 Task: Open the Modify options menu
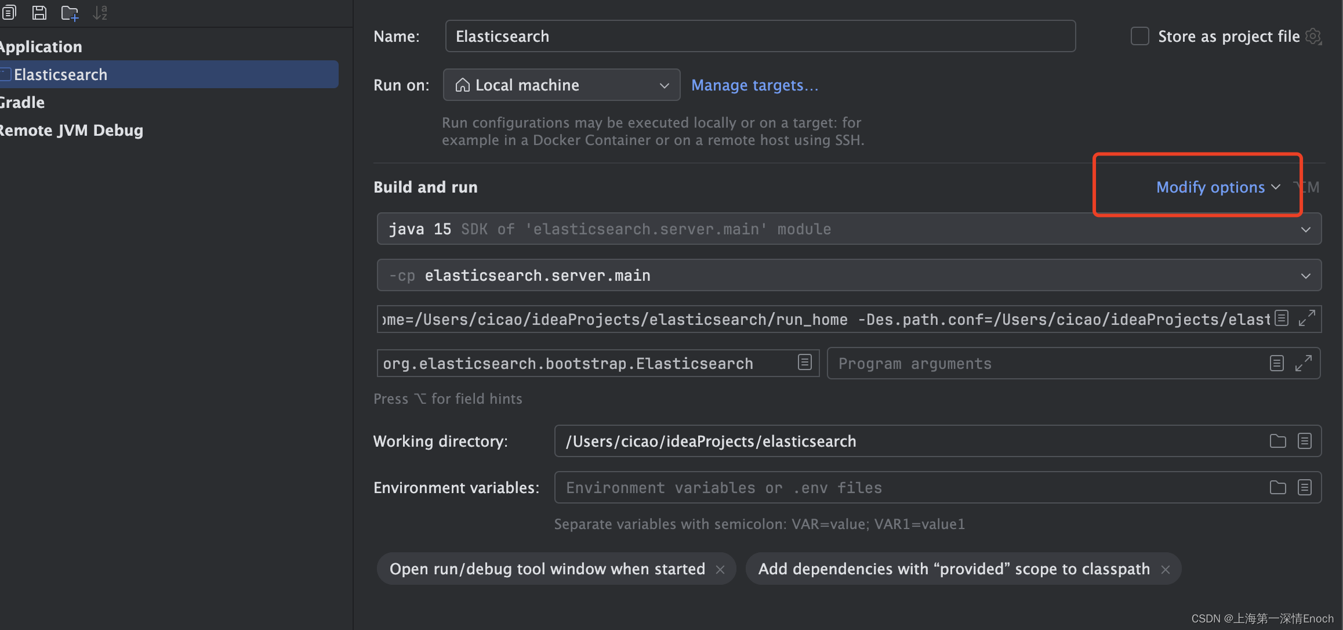point(1218,187)
